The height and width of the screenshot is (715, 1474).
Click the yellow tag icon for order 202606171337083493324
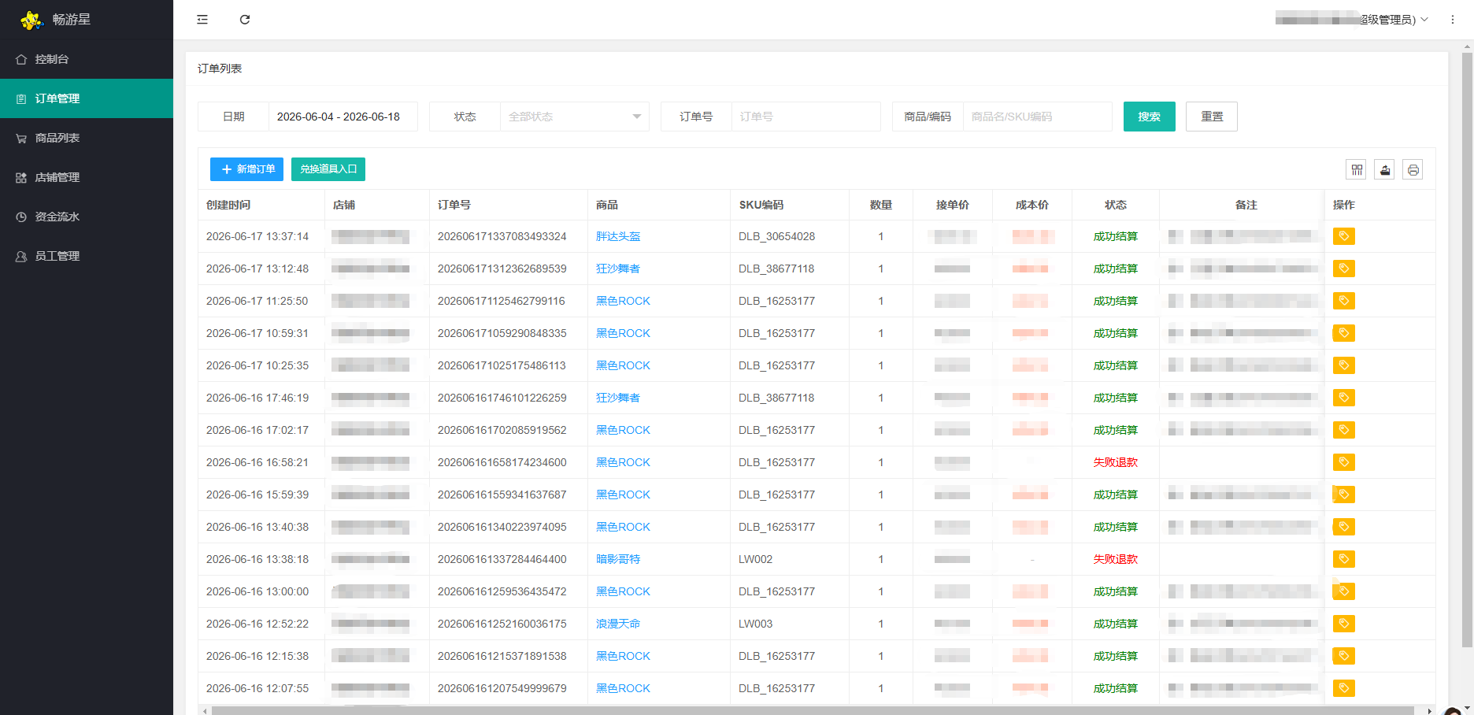click(x=1344, y=236)
